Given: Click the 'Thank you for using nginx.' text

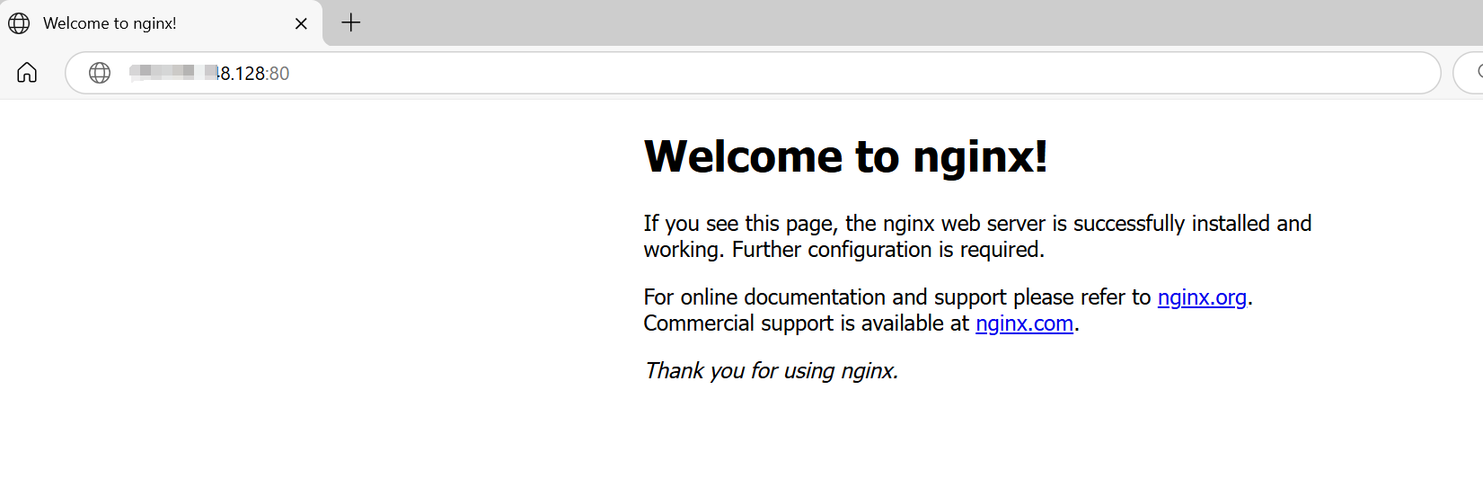Looking at the screenshot, I should [771, 371].
